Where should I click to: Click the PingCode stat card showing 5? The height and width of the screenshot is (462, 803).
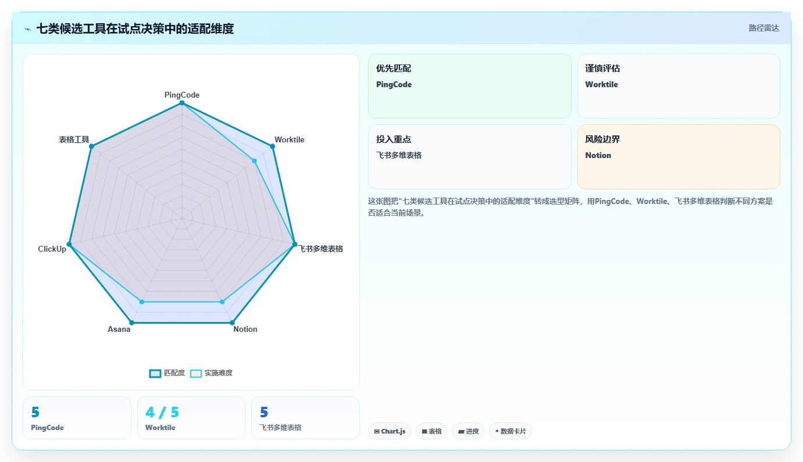(x=77, y=418)
